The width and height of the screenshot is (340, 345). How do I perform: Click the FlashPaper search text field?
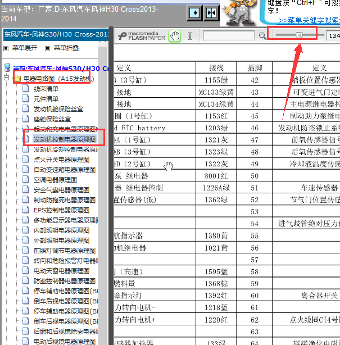[229, 35]
